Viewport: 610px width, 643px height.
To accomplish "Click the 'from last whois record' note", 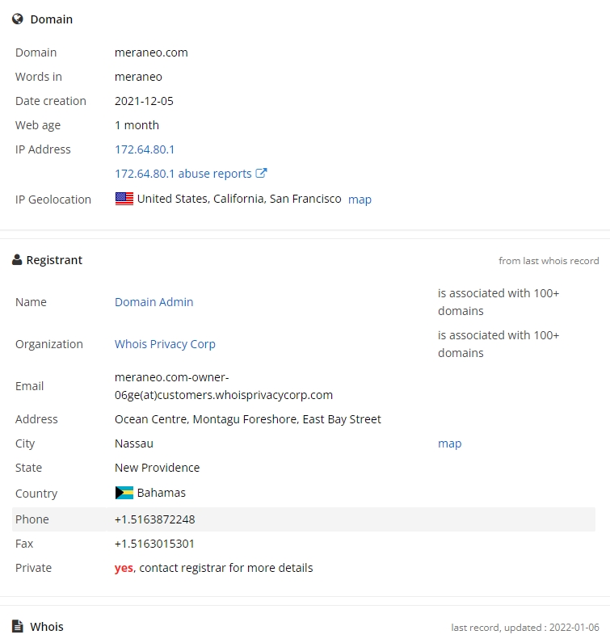I will click(x=549, y=261).
